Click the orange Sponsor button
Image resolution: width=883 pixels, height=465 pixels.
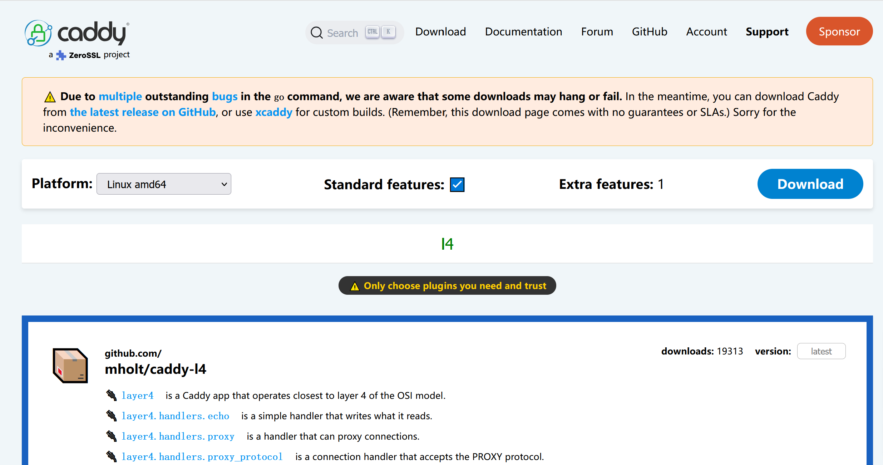[x=839, y=31]
